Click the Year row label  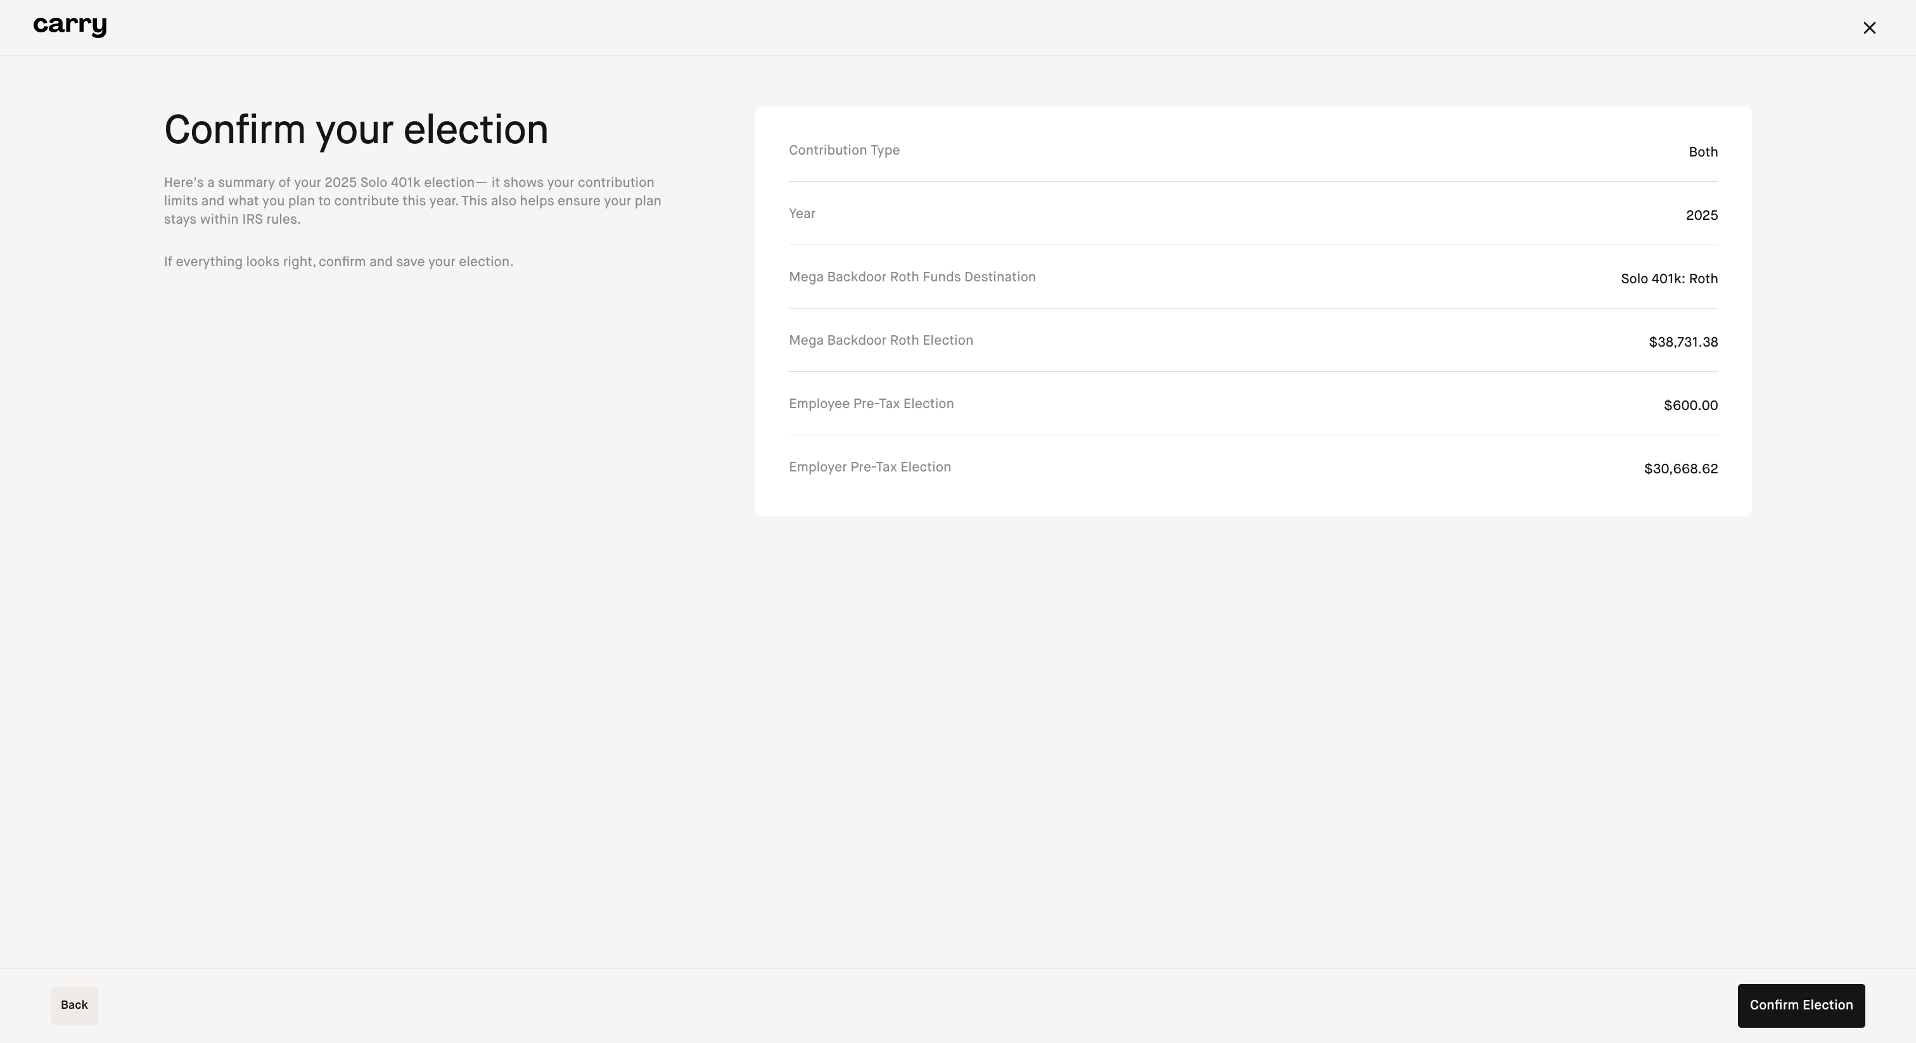coord(801,214)
